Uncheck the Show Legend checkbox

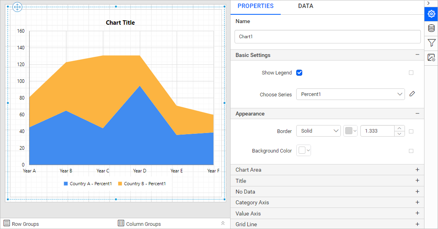coord(299,72)
